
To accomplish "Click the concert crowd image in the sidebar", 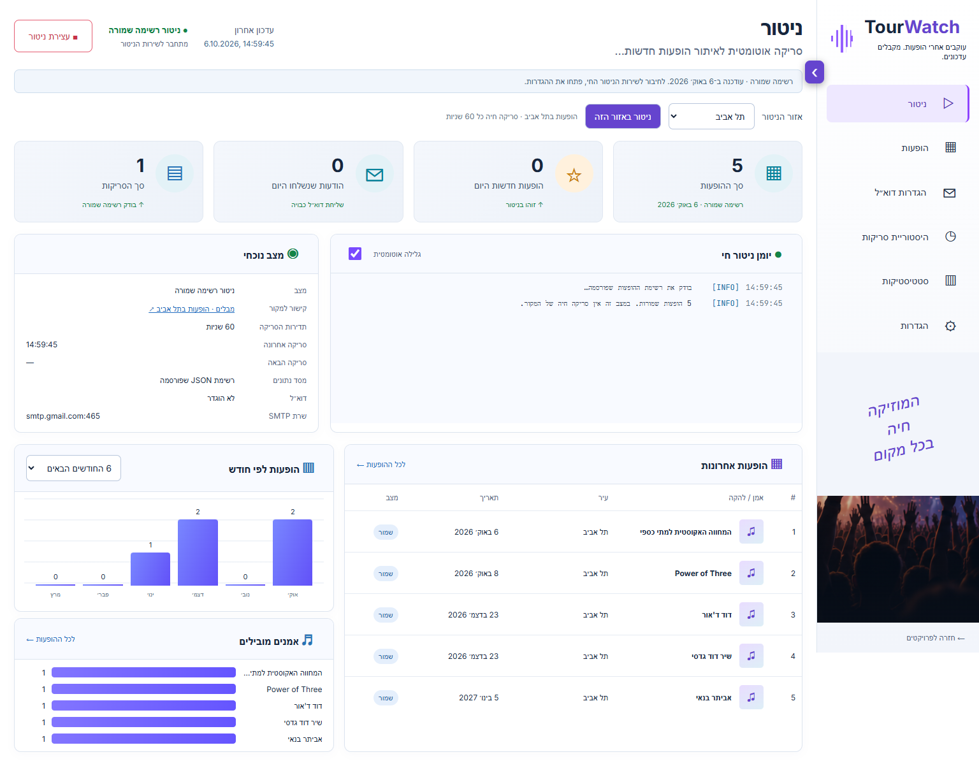I will click(x=897, y=559).
